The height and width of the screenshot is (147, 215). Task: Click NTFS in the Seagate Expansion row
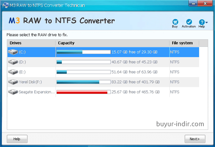click(175, 92)
